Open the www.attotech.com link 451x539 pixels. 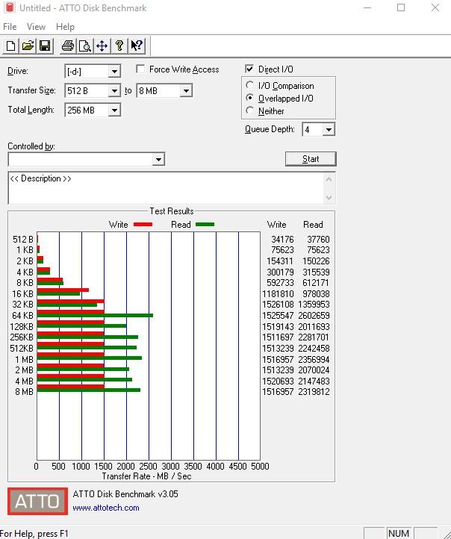106,508
